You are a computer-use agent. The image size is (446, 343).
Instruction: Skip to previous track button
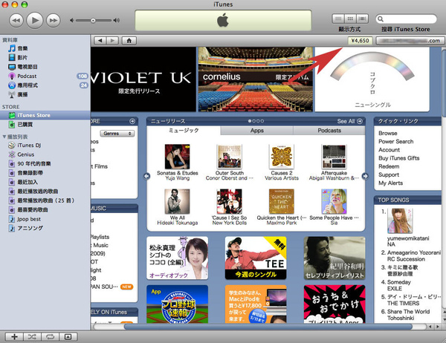pos(16,21)
